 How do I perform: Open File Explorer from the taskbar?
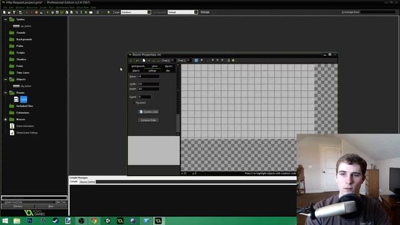(17, 221)
